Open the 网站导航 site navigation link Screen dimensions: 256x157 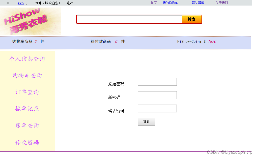tap(198, 3)
